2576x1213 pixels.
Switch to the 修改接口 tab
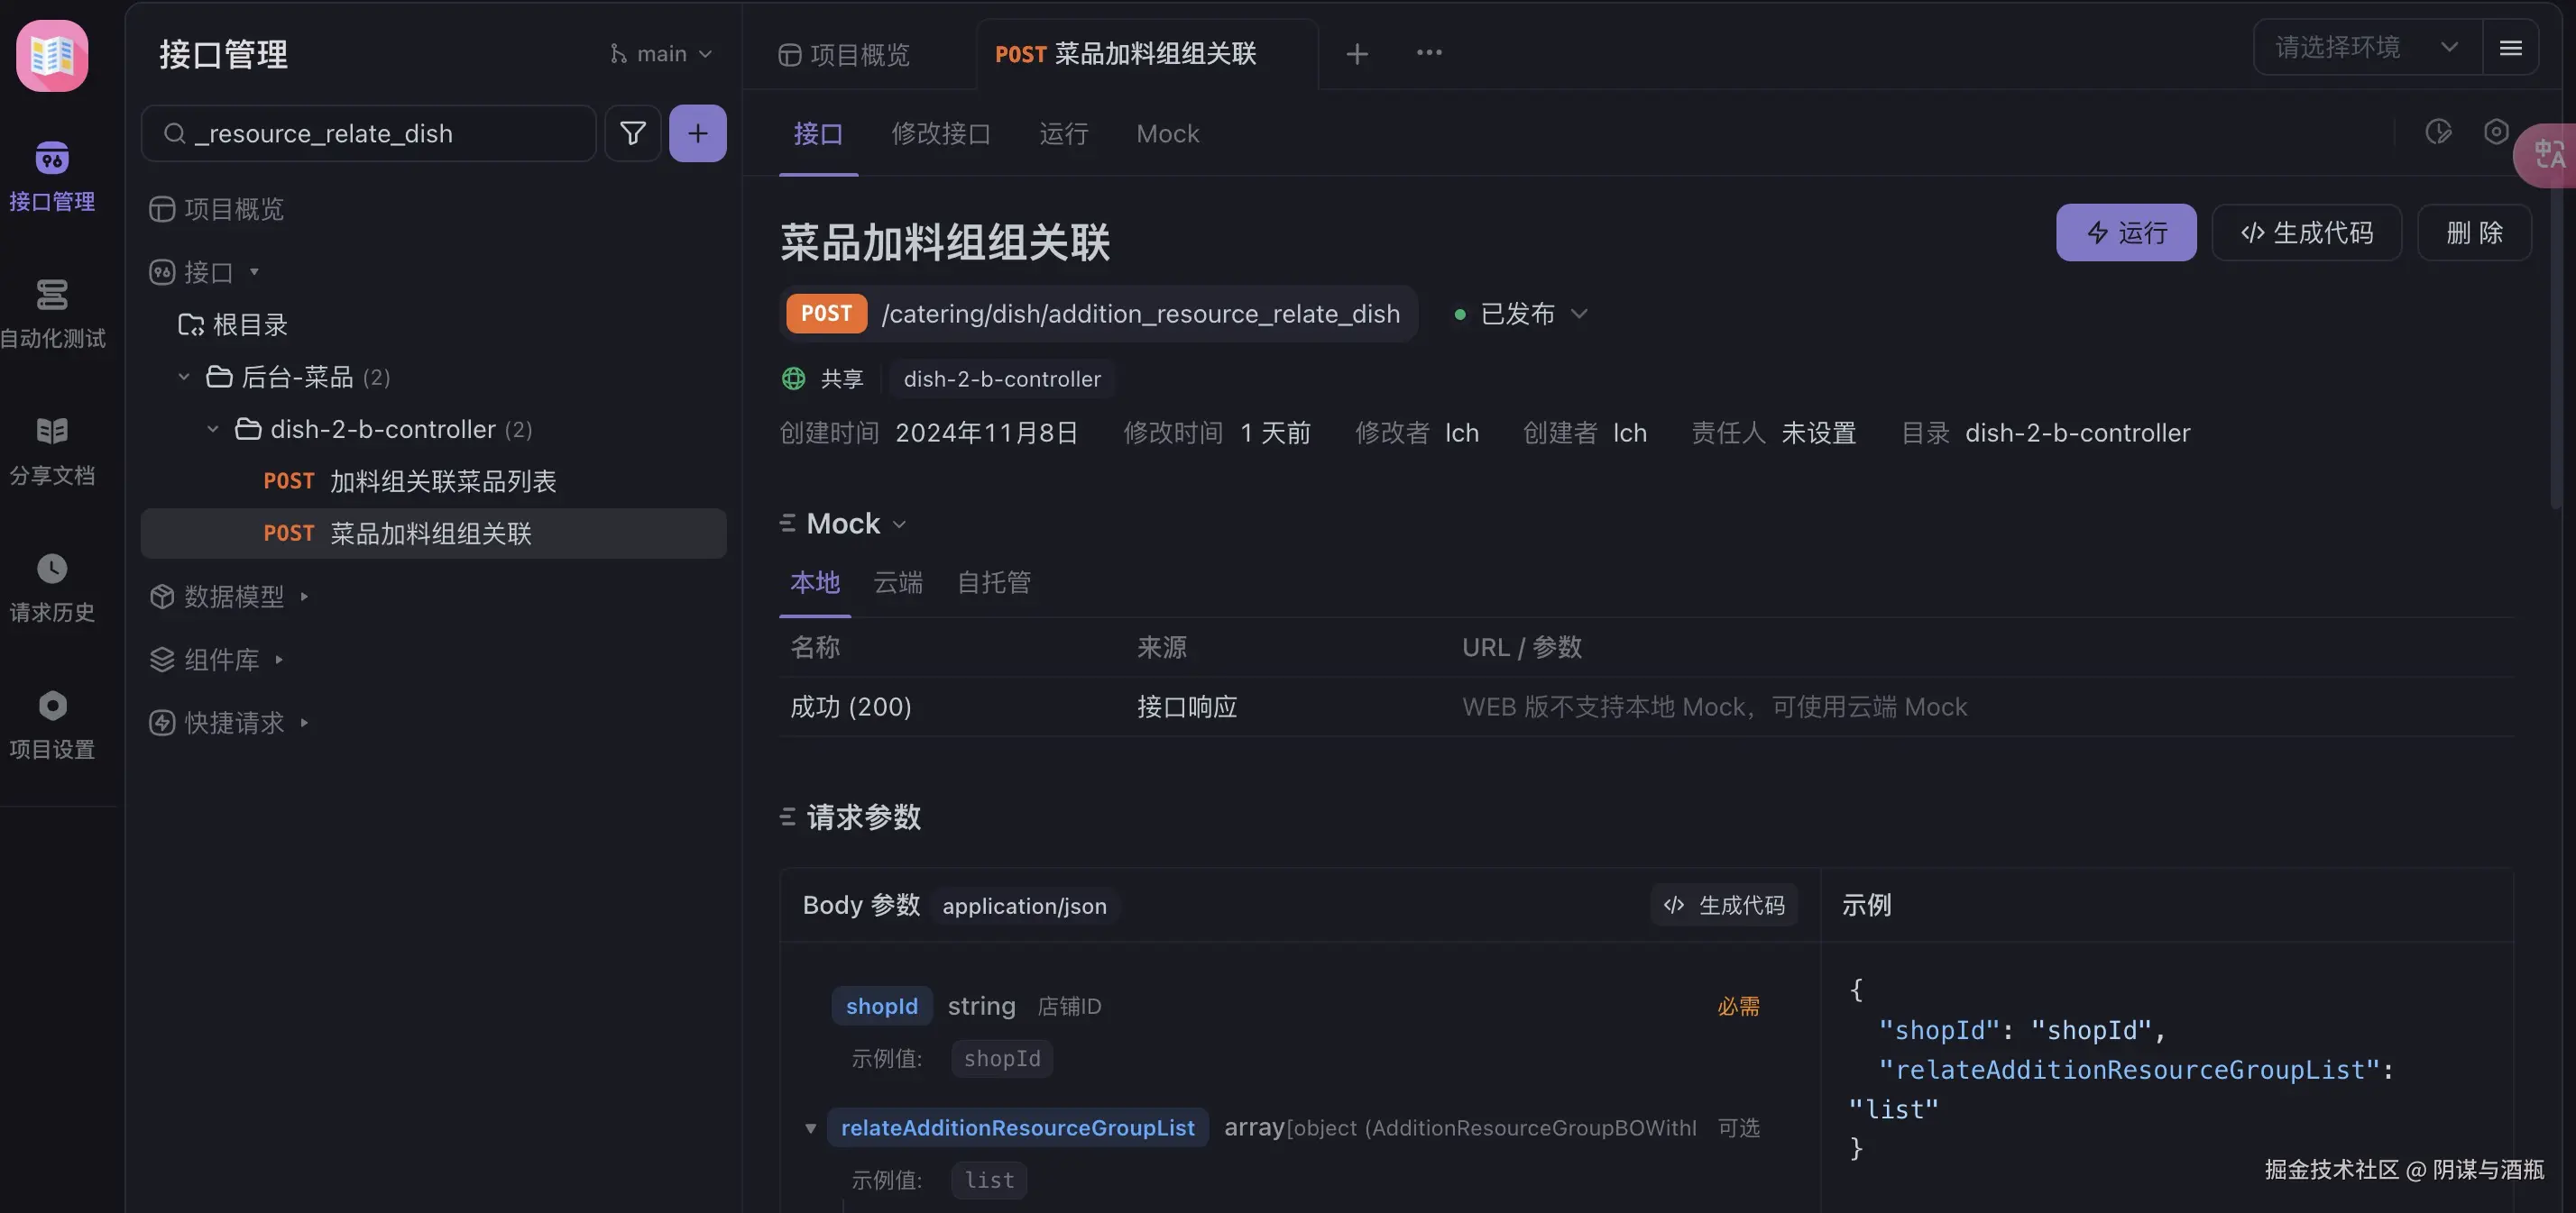point(940,132)
